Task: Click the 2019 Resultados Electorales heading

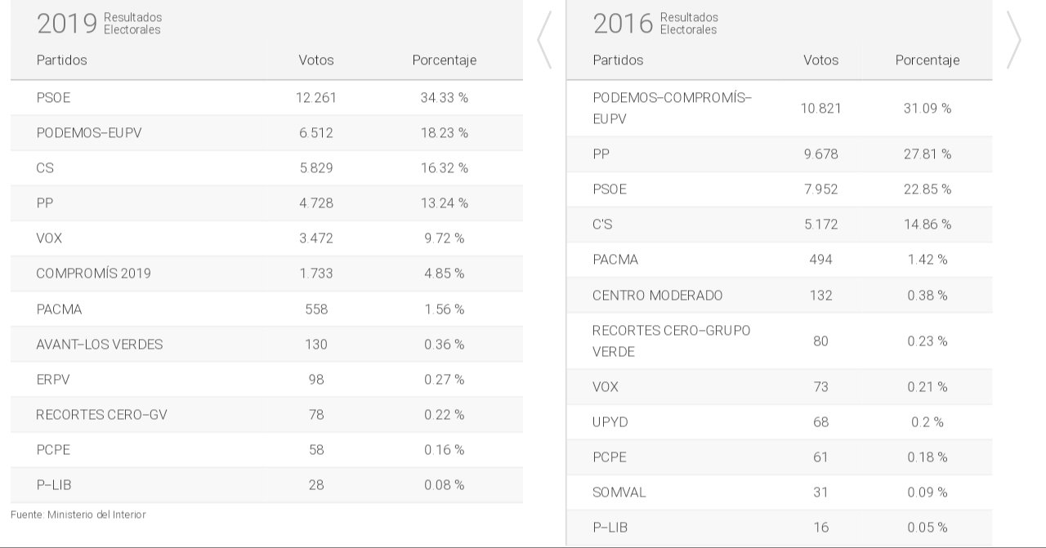Action: point(99,24)
